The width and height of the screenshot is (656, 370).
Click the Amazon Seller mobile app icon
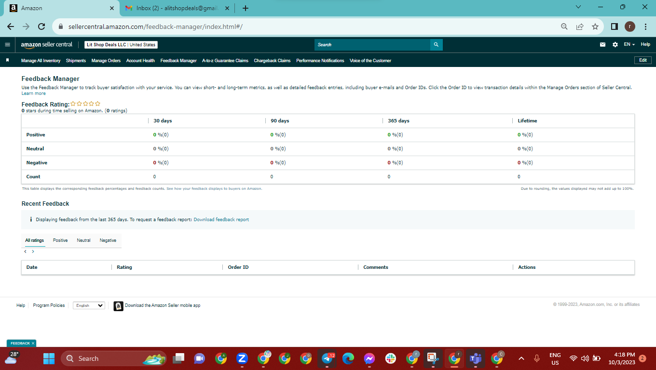[x=118, y=306]
